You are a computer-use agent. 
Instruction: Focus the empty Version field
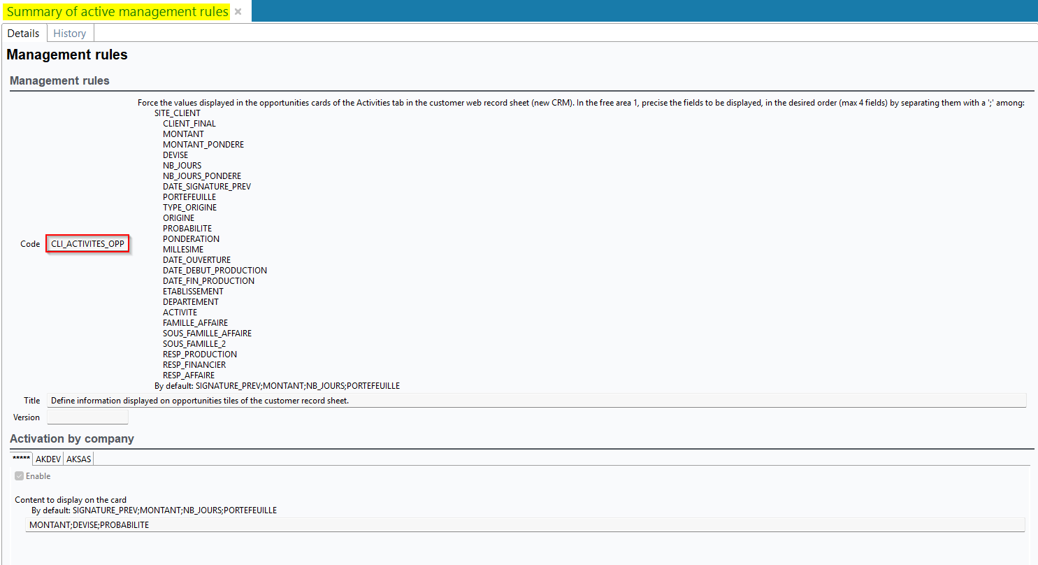pos(87,417)
